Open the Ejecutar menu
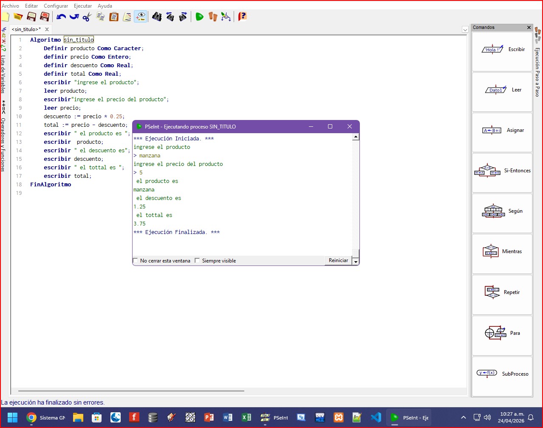This screenshot has width=543, height=428. [83, 6]
